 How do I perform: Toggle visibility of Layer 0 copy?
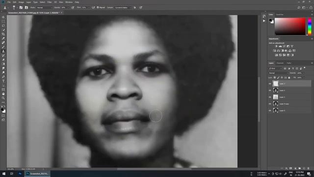[x=270, y=104]
